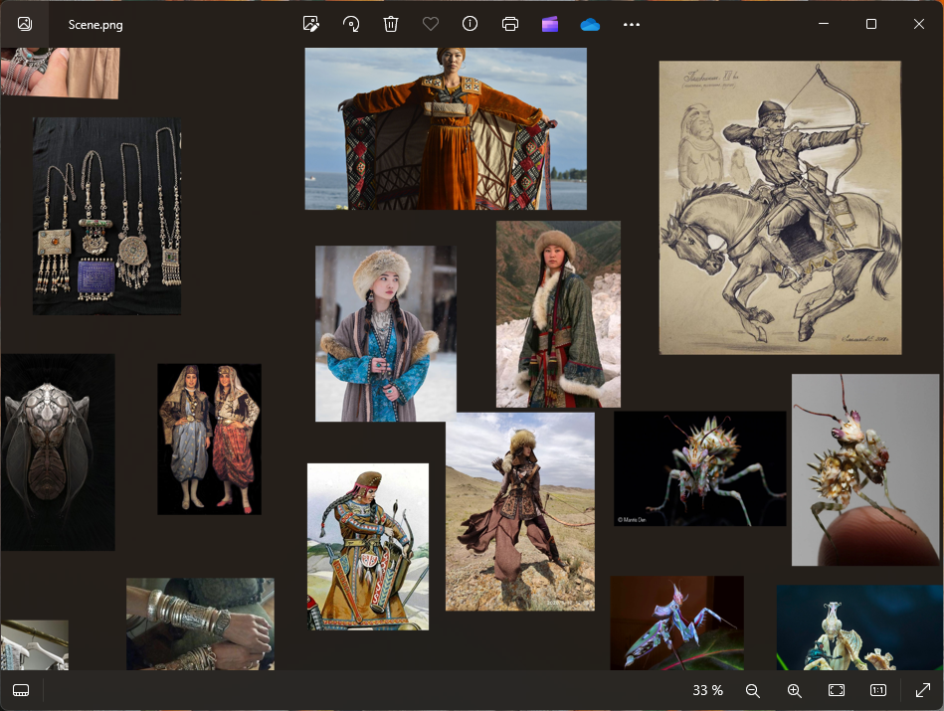The image size is (944, 711).
Task: Expand the three-dot See more menu
Action: [x=631, y=24]
